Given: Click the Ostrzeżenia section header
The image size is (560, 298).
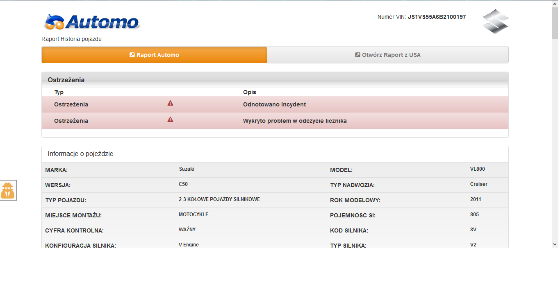Looking at the screenshot, I should 66,80.
